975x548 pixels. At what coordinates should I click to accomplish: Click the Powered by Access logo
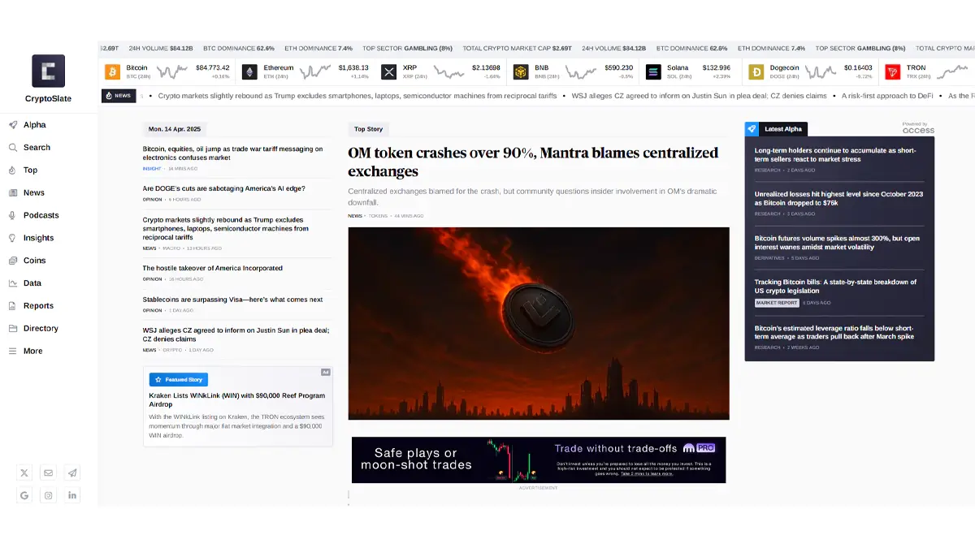(x=918, y=128)
